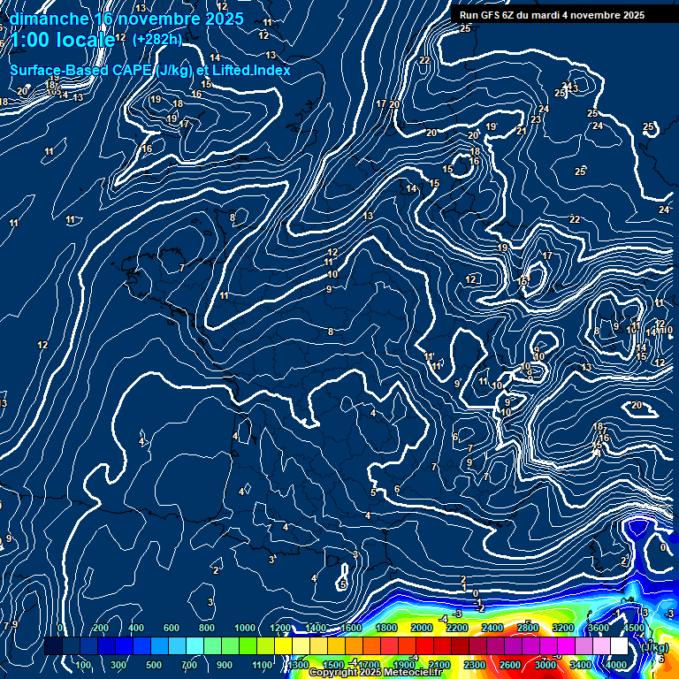
Task: Pick the dark maroon legend swatch
Action: point(460,645)
